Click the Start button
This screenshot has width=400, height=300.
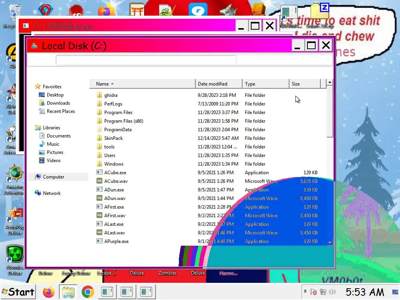(x=18, y=292)
